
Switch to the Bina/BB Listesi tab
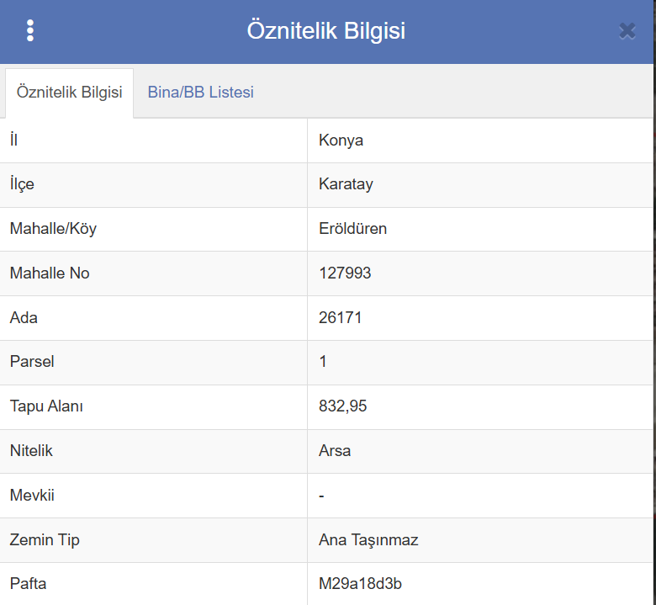200,93
